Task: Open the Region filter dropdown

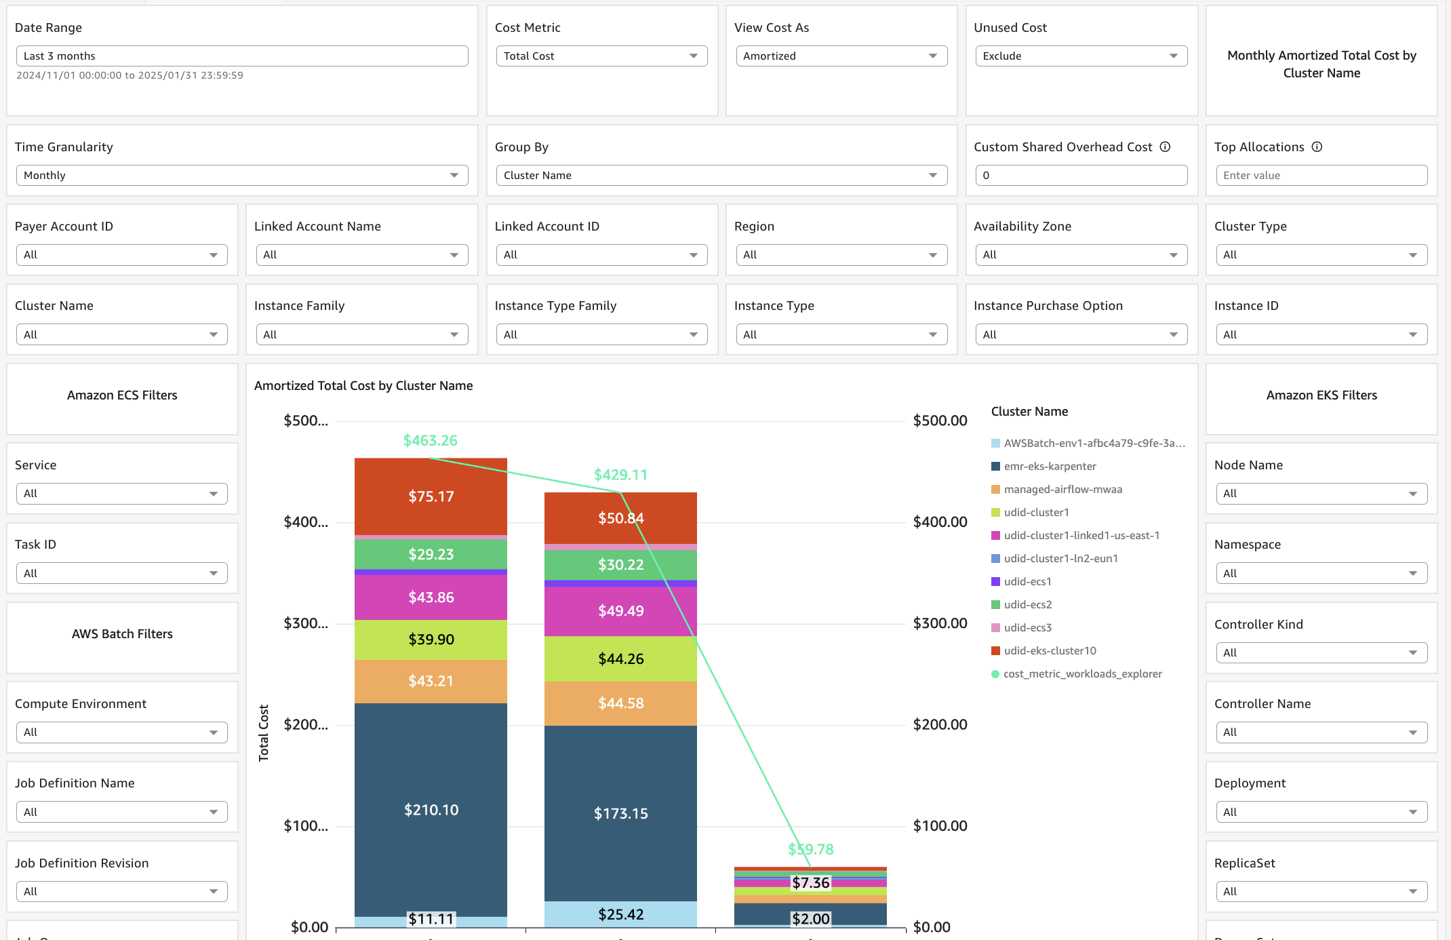Action: coord(841,255)
